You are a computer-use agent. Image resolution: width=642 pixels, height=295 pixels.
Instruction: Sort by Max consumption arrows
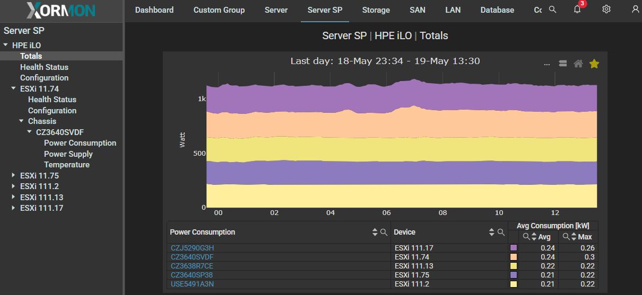point(574,237)
